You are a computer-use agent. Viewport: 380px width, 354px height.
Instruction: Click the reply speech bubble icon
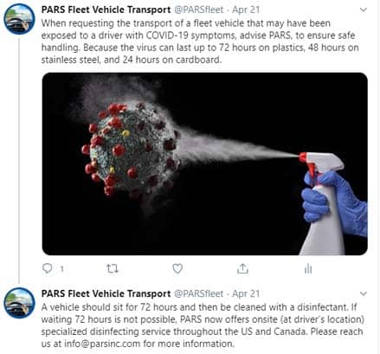48,268
